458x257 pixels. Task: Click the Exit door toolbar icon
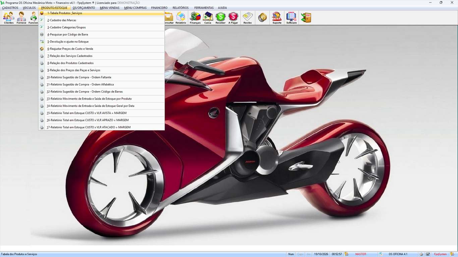click(306, 18)
